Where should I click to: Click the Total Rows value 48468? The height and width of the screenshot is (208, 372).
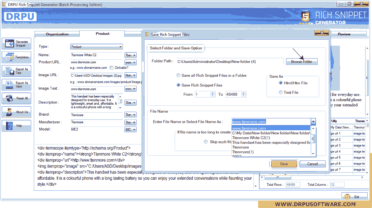click(x=292, y=184)
